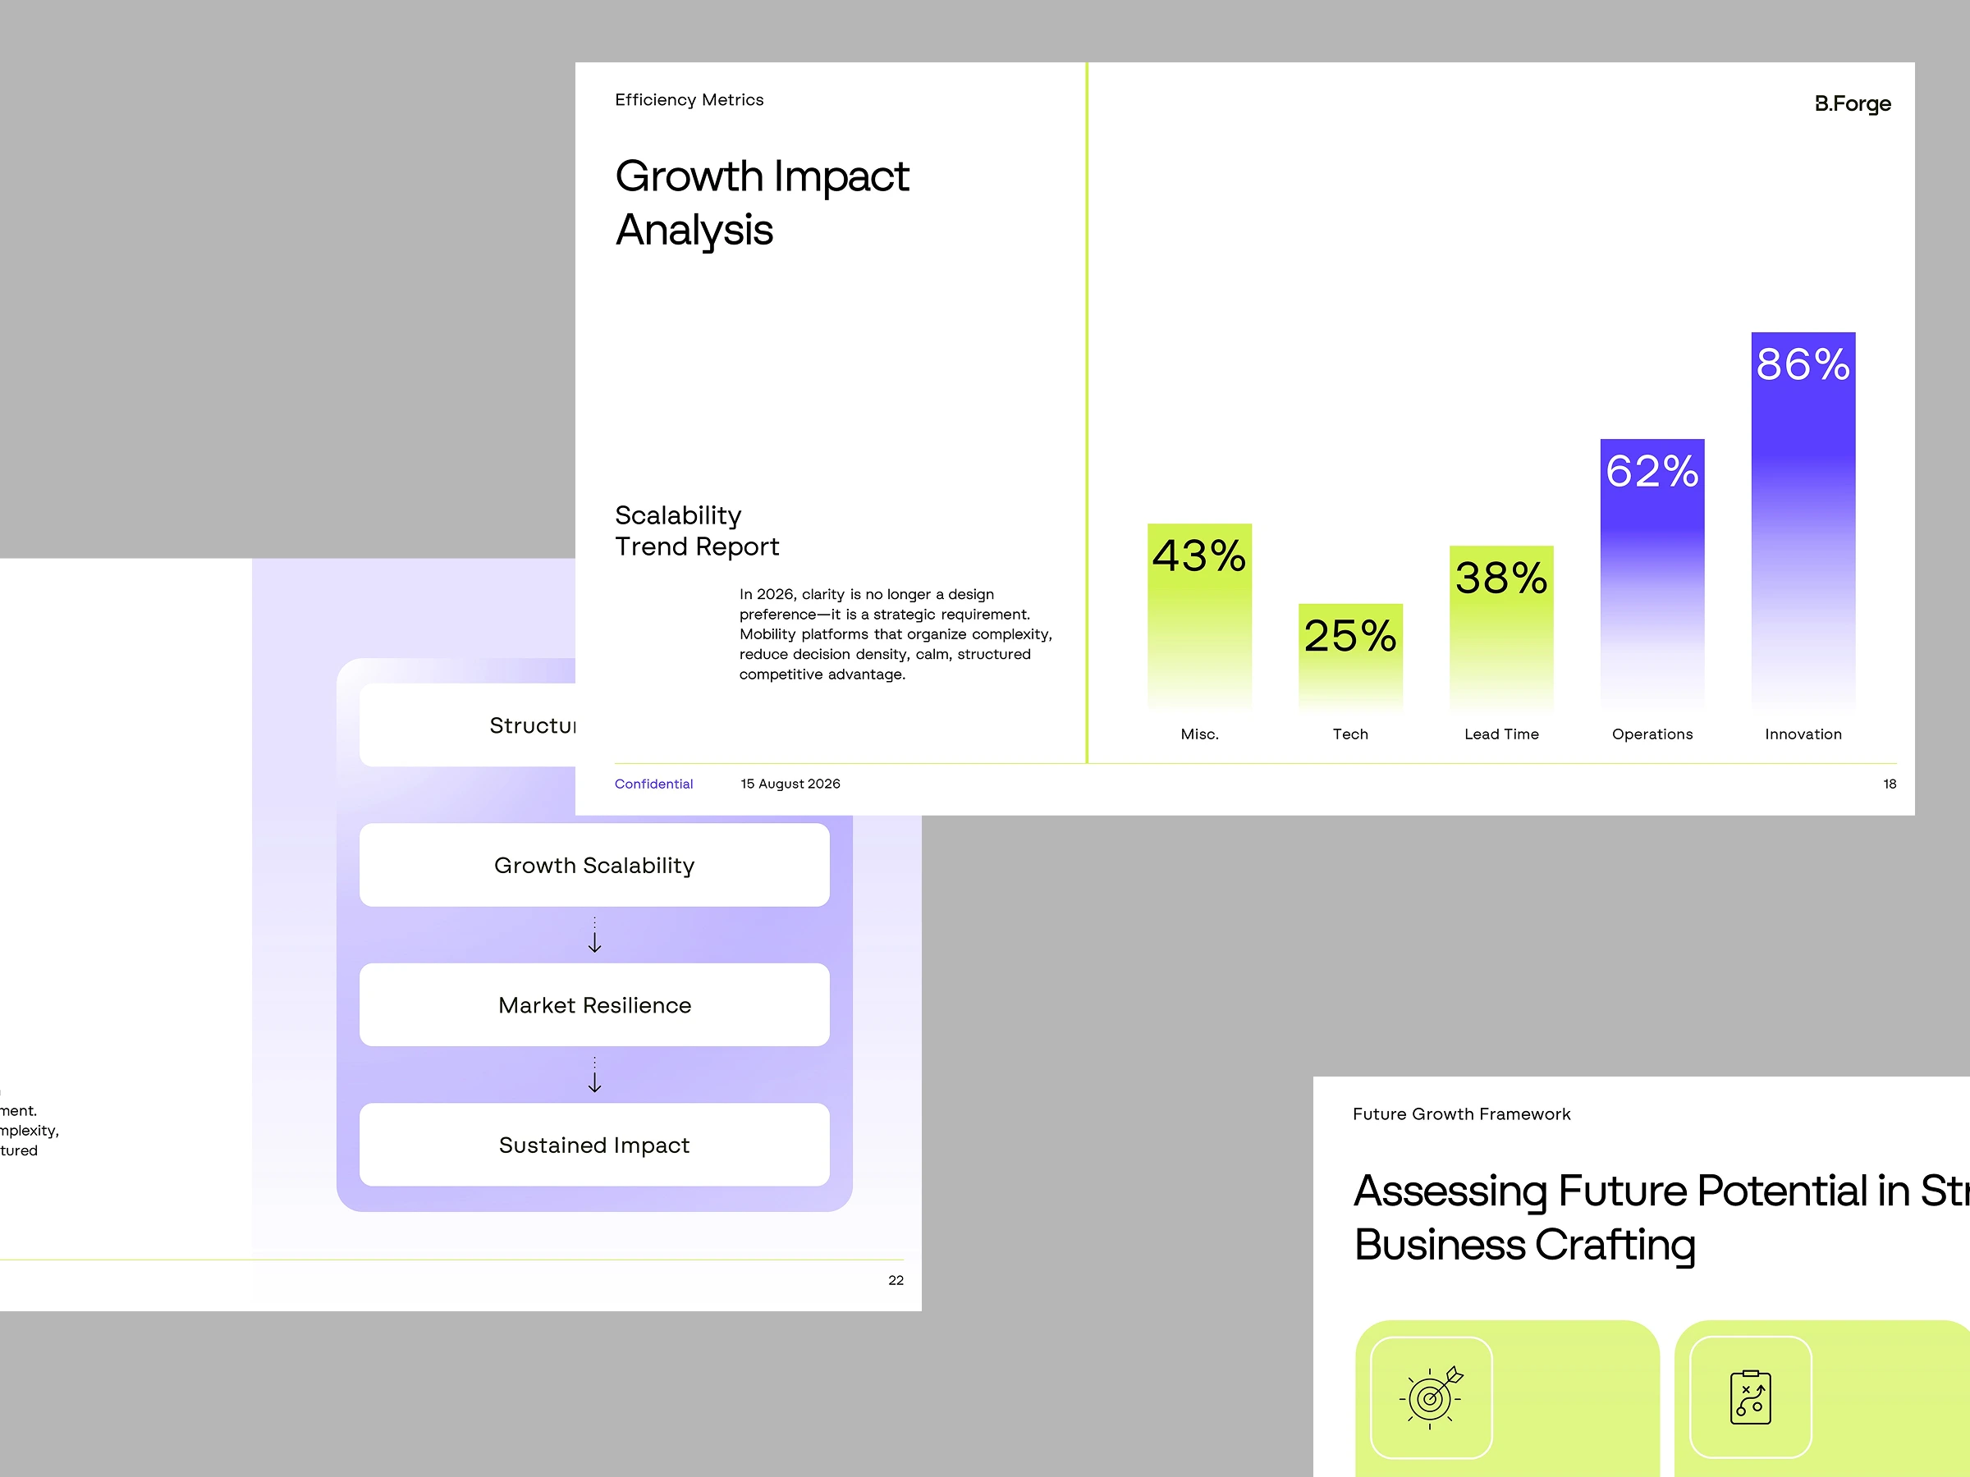Image resolution: width=1970 pixels, height=1477 pixels.
Task: Click the 86% Innovation bar
Action: [x=1803, y=522]
